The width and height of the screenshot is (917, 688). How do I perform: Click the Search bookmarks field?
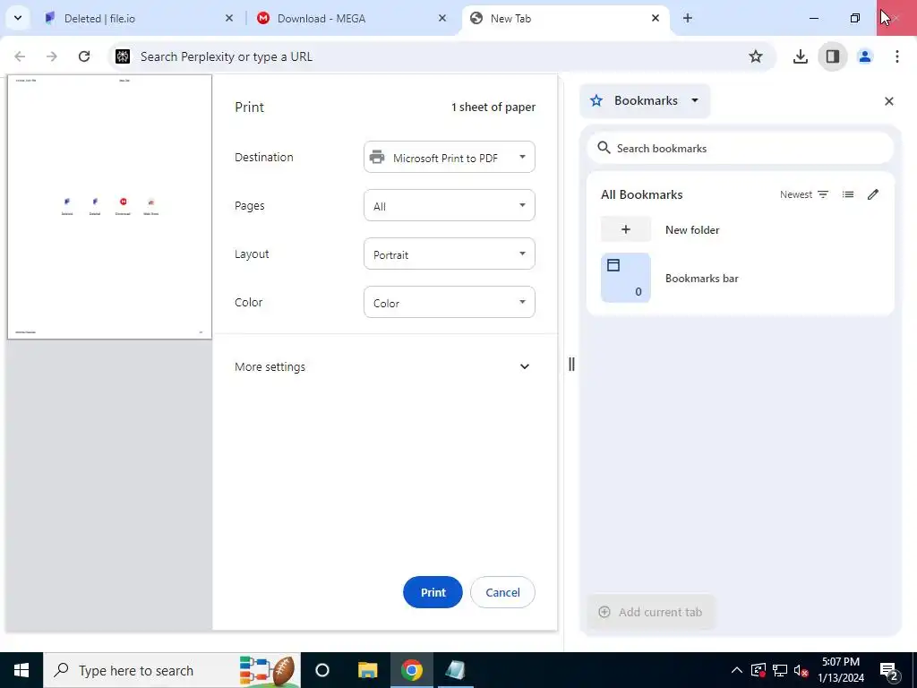point(741,148)
